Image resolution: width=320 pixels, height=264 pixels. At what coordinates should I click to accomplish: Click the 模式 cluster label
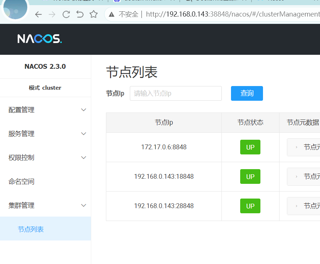tap(45, 88)
